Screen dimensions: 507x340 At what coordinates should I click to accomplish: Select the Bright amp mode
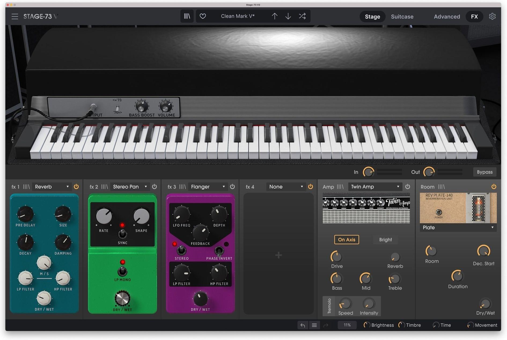pyautogui.click(x=385, y=239)
